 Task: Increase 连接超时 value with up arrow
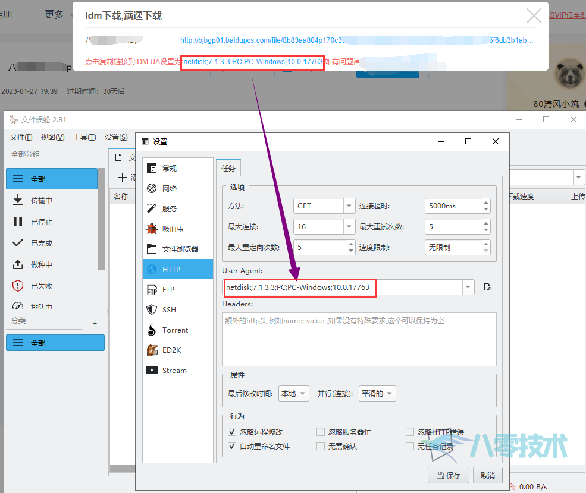coord(486,203)
